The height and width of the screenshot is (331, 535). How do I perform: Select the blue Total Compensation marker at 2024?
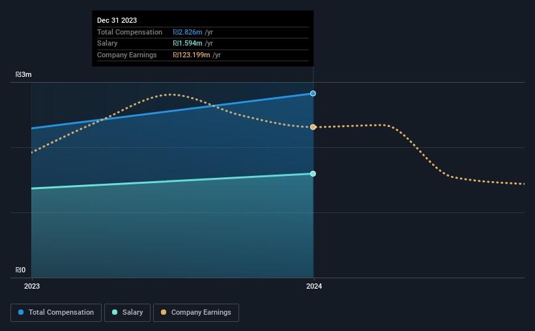(313, 93)
